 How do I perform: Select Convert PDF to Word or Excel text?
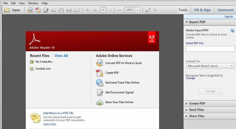pos(123,63)
